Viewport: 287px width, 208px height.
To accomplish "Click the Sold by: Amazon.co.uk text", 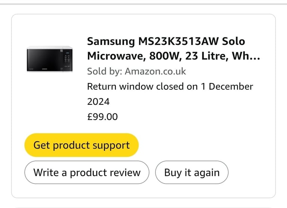I will (136, 71).
